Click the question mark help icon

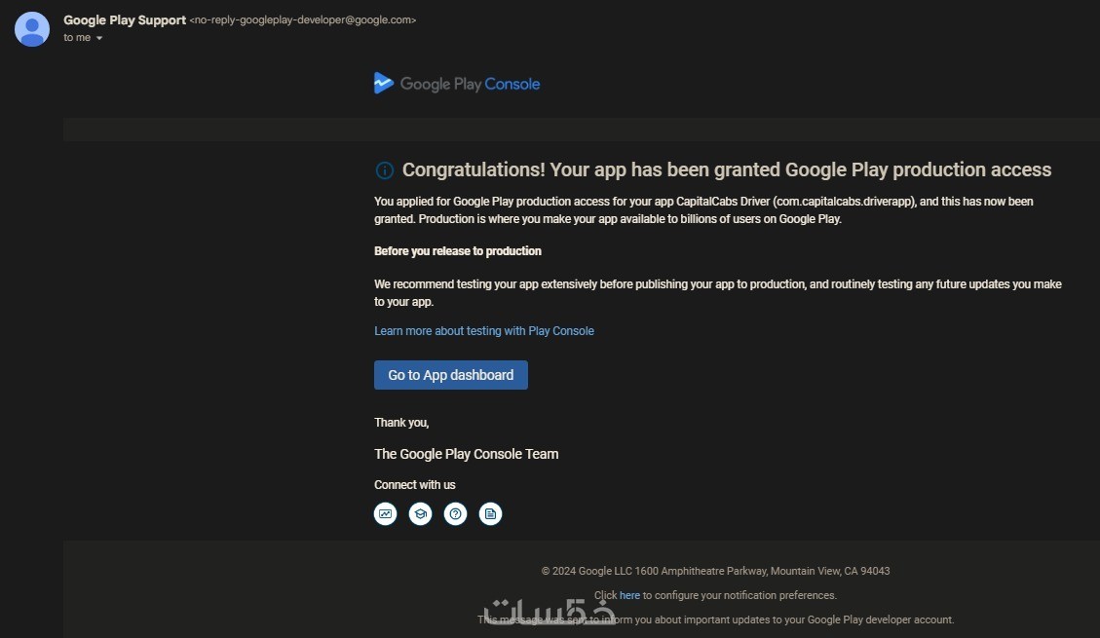(455, 513)
